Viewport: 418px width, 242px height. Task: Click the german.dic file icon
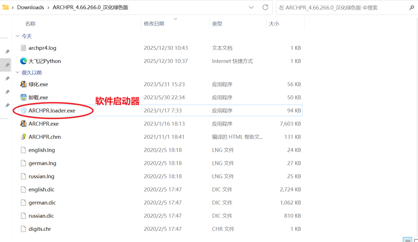click(24, 203)
